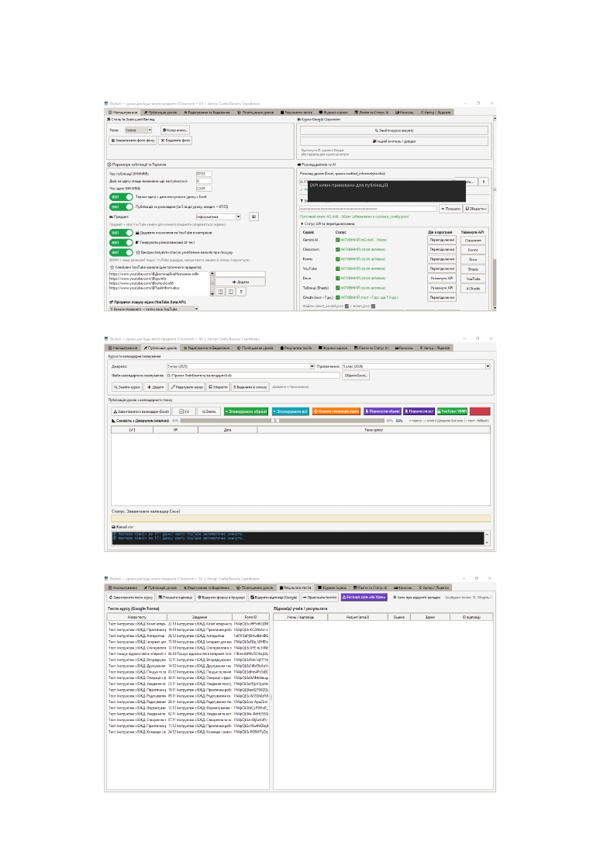The width and height of the screenshot is (600, 849).
Task: Click the calendar plan file path field
Action: (253, 376)
